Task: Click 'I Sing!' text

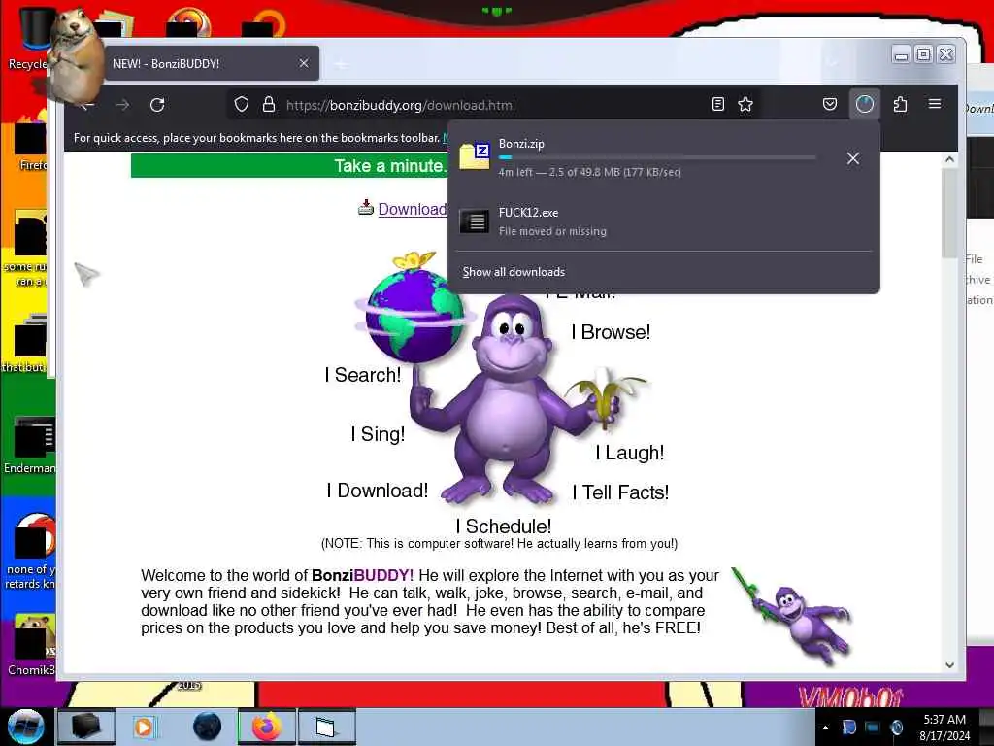Action: pyautogui.click(x=378, y=434)
